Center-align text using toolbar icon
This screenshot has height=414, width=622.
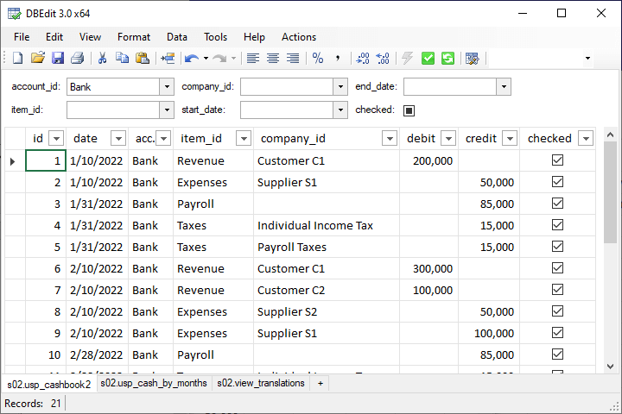point(273,59)
